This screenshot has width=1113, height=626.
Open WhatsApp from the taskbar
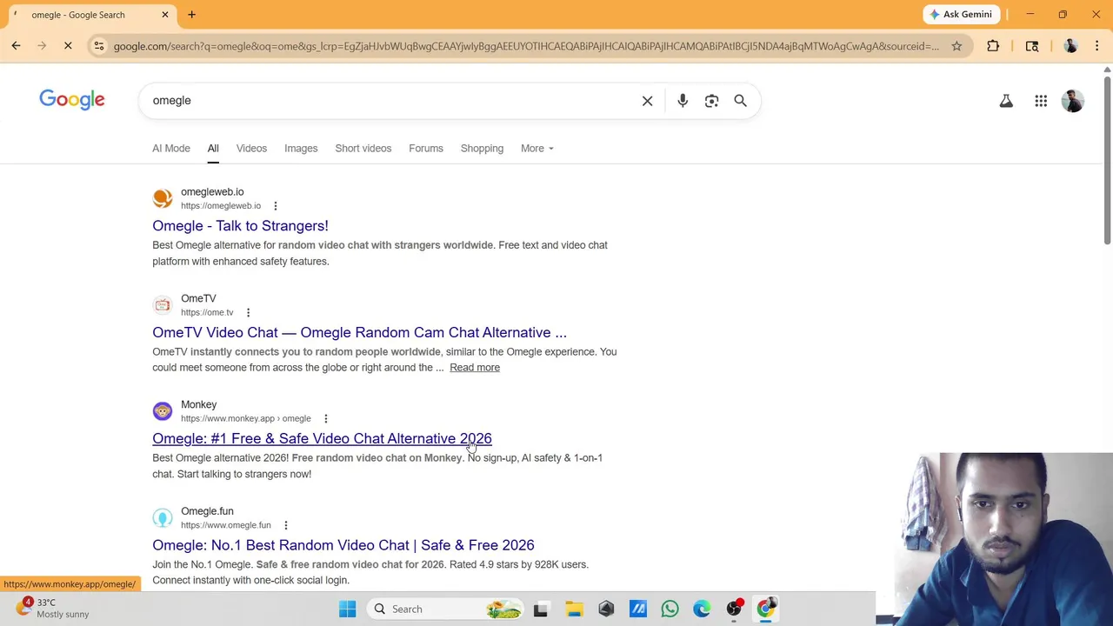670,609
